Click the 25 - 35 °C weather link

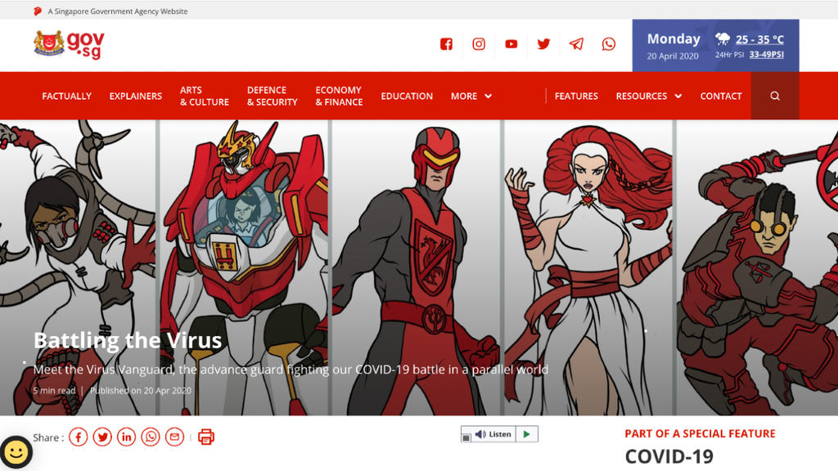pyautogui.click(x=759, y=39)
